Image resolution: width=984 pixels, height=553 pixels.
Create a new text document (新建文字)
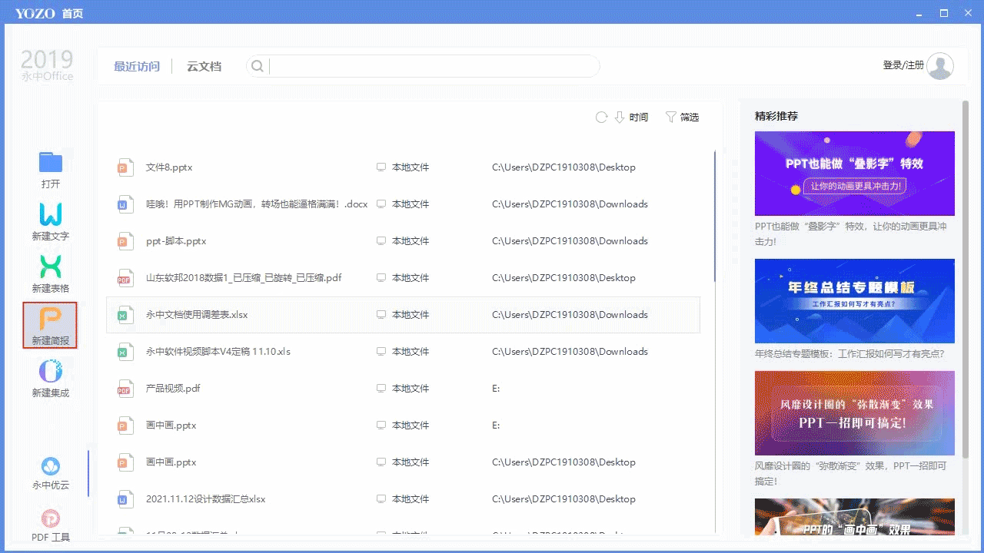coord(51,222)
